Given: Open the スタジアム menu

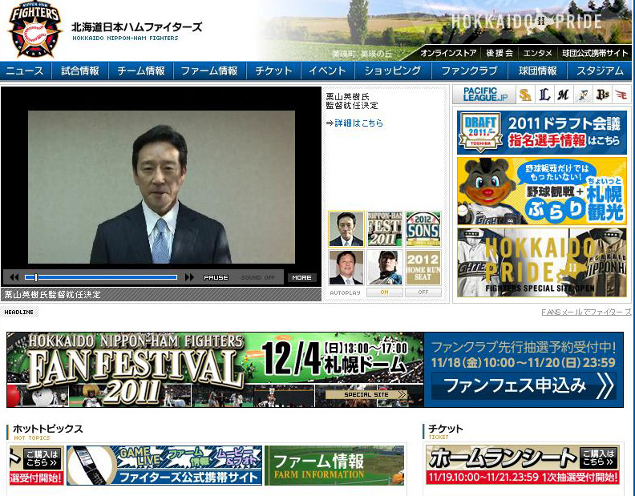Looking at the screenshot, I should [600, 71].
